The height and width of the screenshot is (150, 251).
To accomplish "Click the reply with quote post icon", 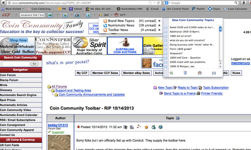I will point(132,127).
